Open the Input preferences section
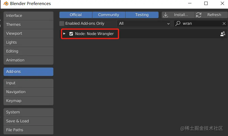The width and height of the screenshot is (228, 136). click(x=28, y=83)
